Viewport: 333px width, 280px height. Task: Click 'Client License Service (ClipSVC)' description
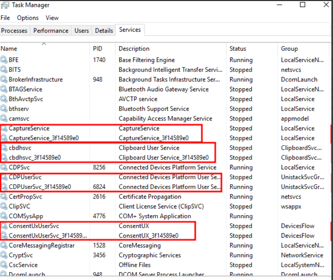pos(161,206)
